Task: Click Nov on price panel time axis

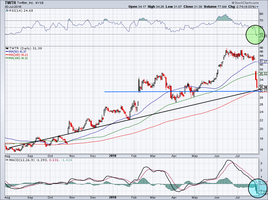Action: [72, 156]
